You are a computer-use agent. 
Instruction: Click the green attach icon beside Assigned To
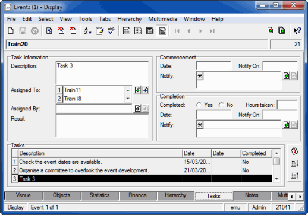(137, 90)
